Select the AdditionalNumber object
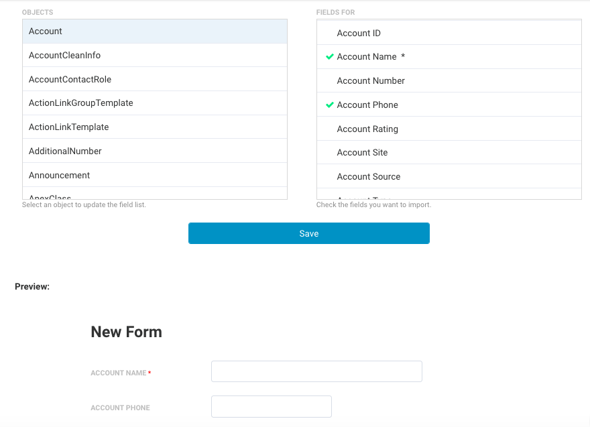Screen dimensions: 590x427 [155, 151]
